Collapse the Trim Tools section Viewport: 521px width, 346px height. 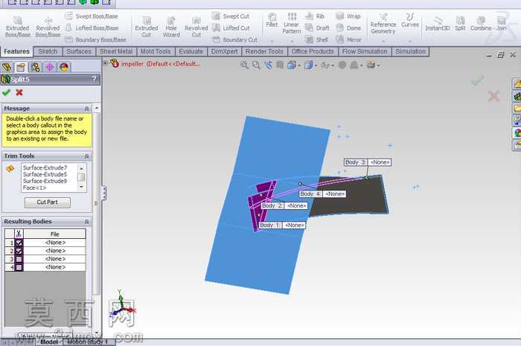(87, 156)
